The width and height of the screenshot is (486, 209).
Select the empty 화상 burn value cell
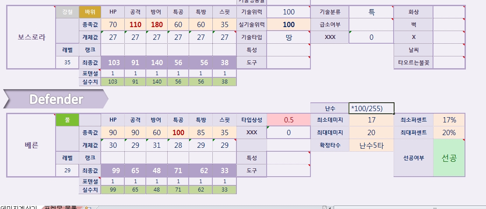(x=449, y=12)
